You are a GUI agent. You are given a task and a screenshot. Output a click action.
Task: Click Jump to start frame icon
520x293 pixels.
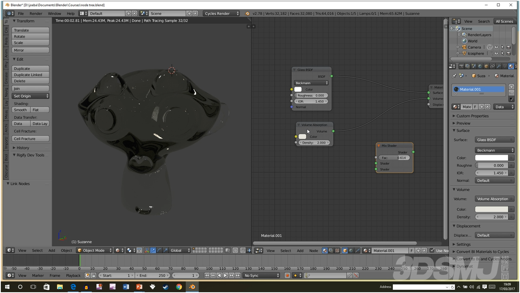pos(207,276)
